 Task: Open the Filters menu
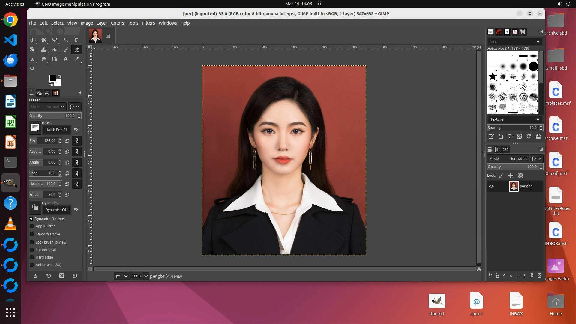click(148, 23)
